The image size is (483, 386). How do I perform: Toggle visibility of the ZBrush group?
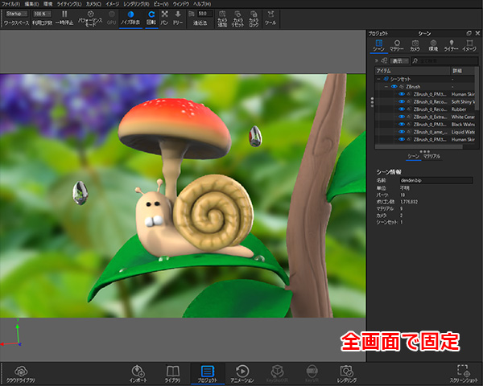[x=394, y=86]
